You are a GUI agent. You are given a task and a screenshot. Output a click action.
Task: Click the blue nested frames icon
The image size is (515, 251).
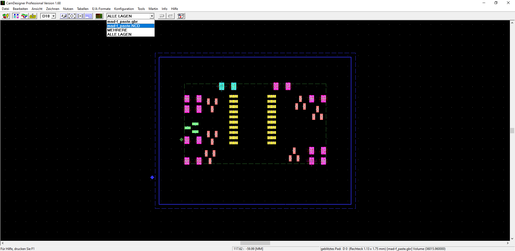click(x=89, y=16)
